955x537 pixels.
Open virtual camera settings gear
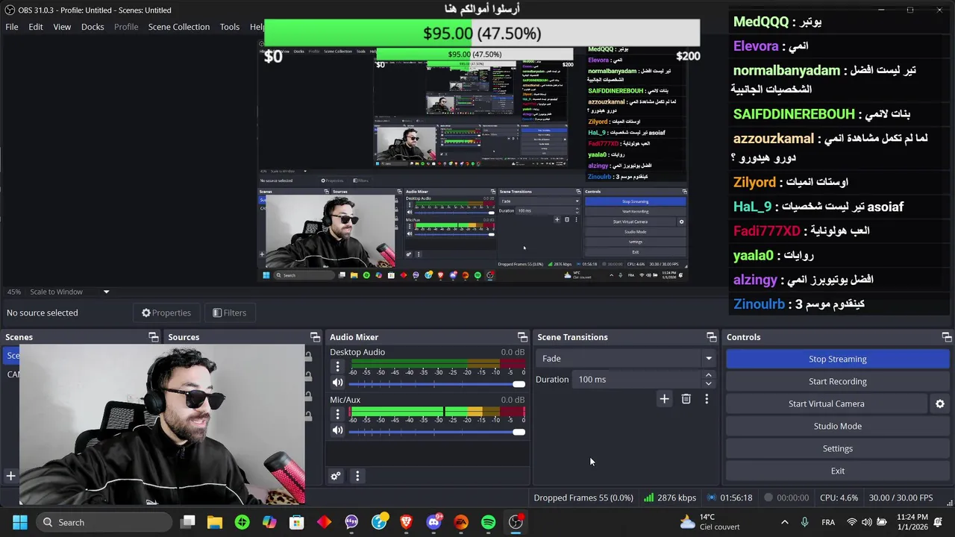pos(940,403)
